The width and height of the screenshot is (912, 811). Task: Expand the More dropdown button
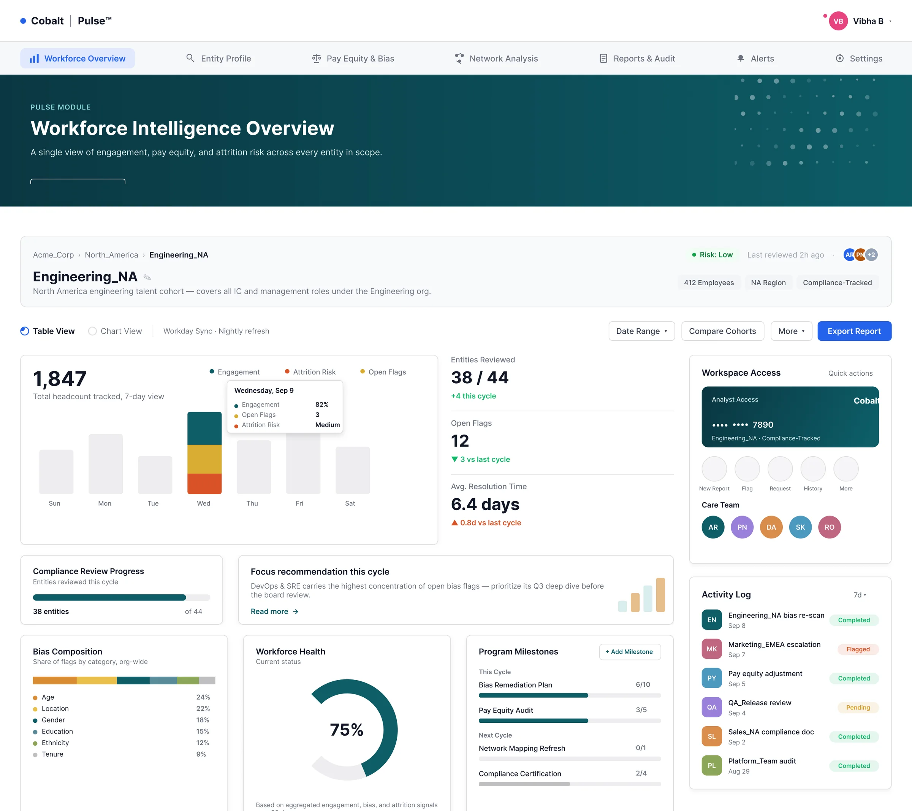(x=791, y=331)
